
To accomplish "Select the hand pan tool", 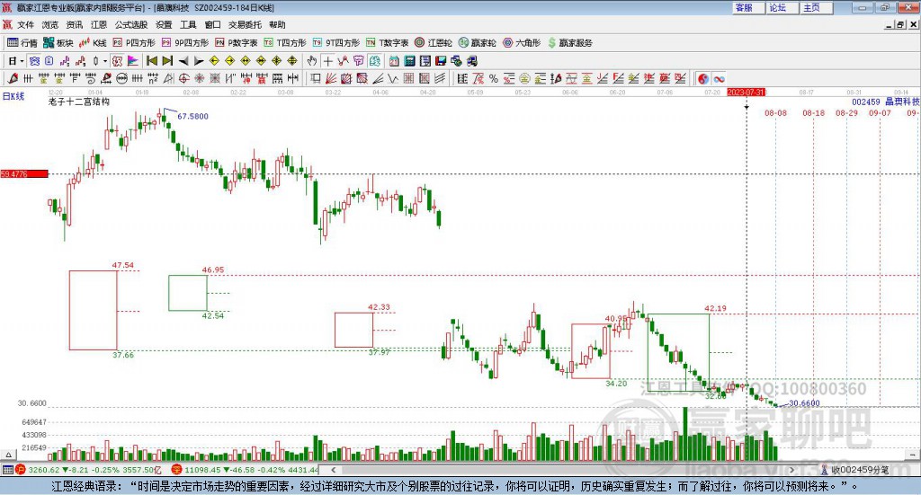I will (312, 61).
